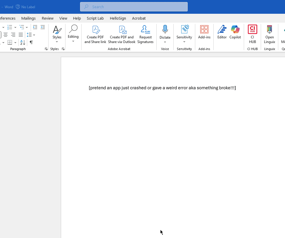Expand the Numbering dropdown arrow

click(15, 27)
